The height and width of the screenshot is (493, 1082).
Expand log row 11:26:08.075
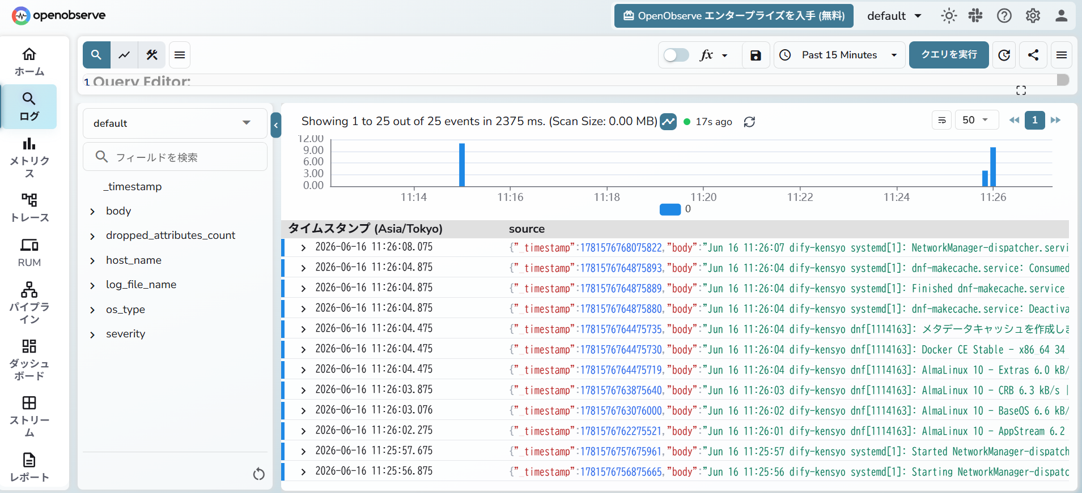(303, 247)
